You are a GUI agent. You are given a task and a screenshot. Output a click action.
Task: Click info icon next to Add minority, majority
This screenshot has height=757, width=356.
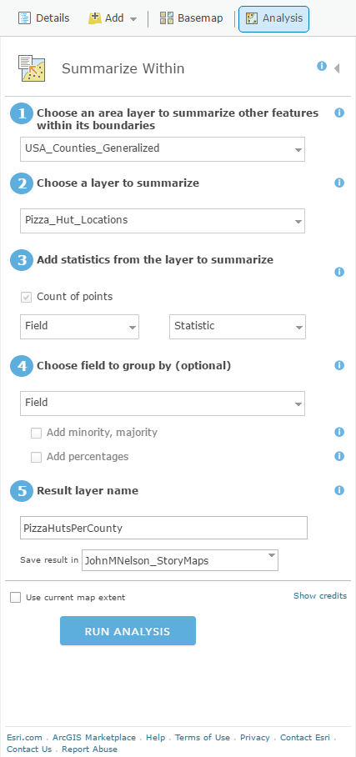pyautogui.click(x=339, y=432)
